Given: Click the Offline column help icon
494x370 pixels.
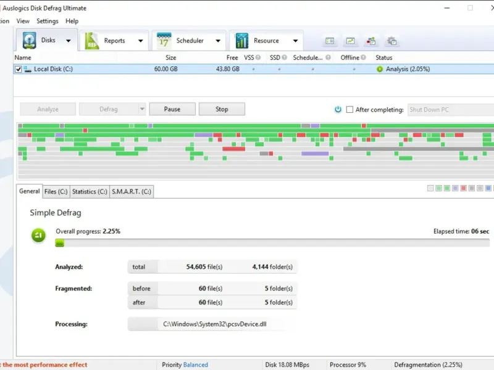Looking at the screenshot, I should pyautogui.click(x=363, y=57).
